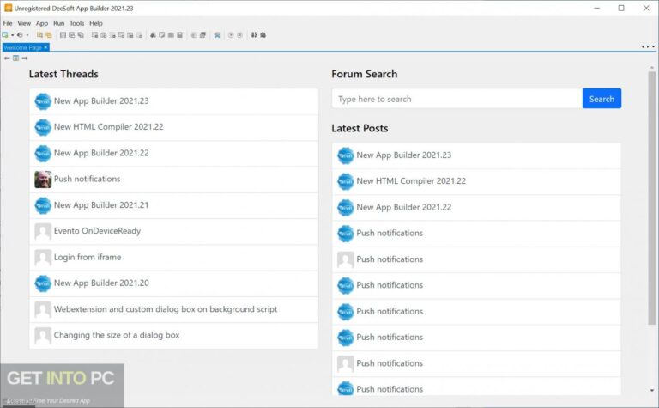The image size is (659, 408).
Task: Open the Run menu
Action: 59,23
